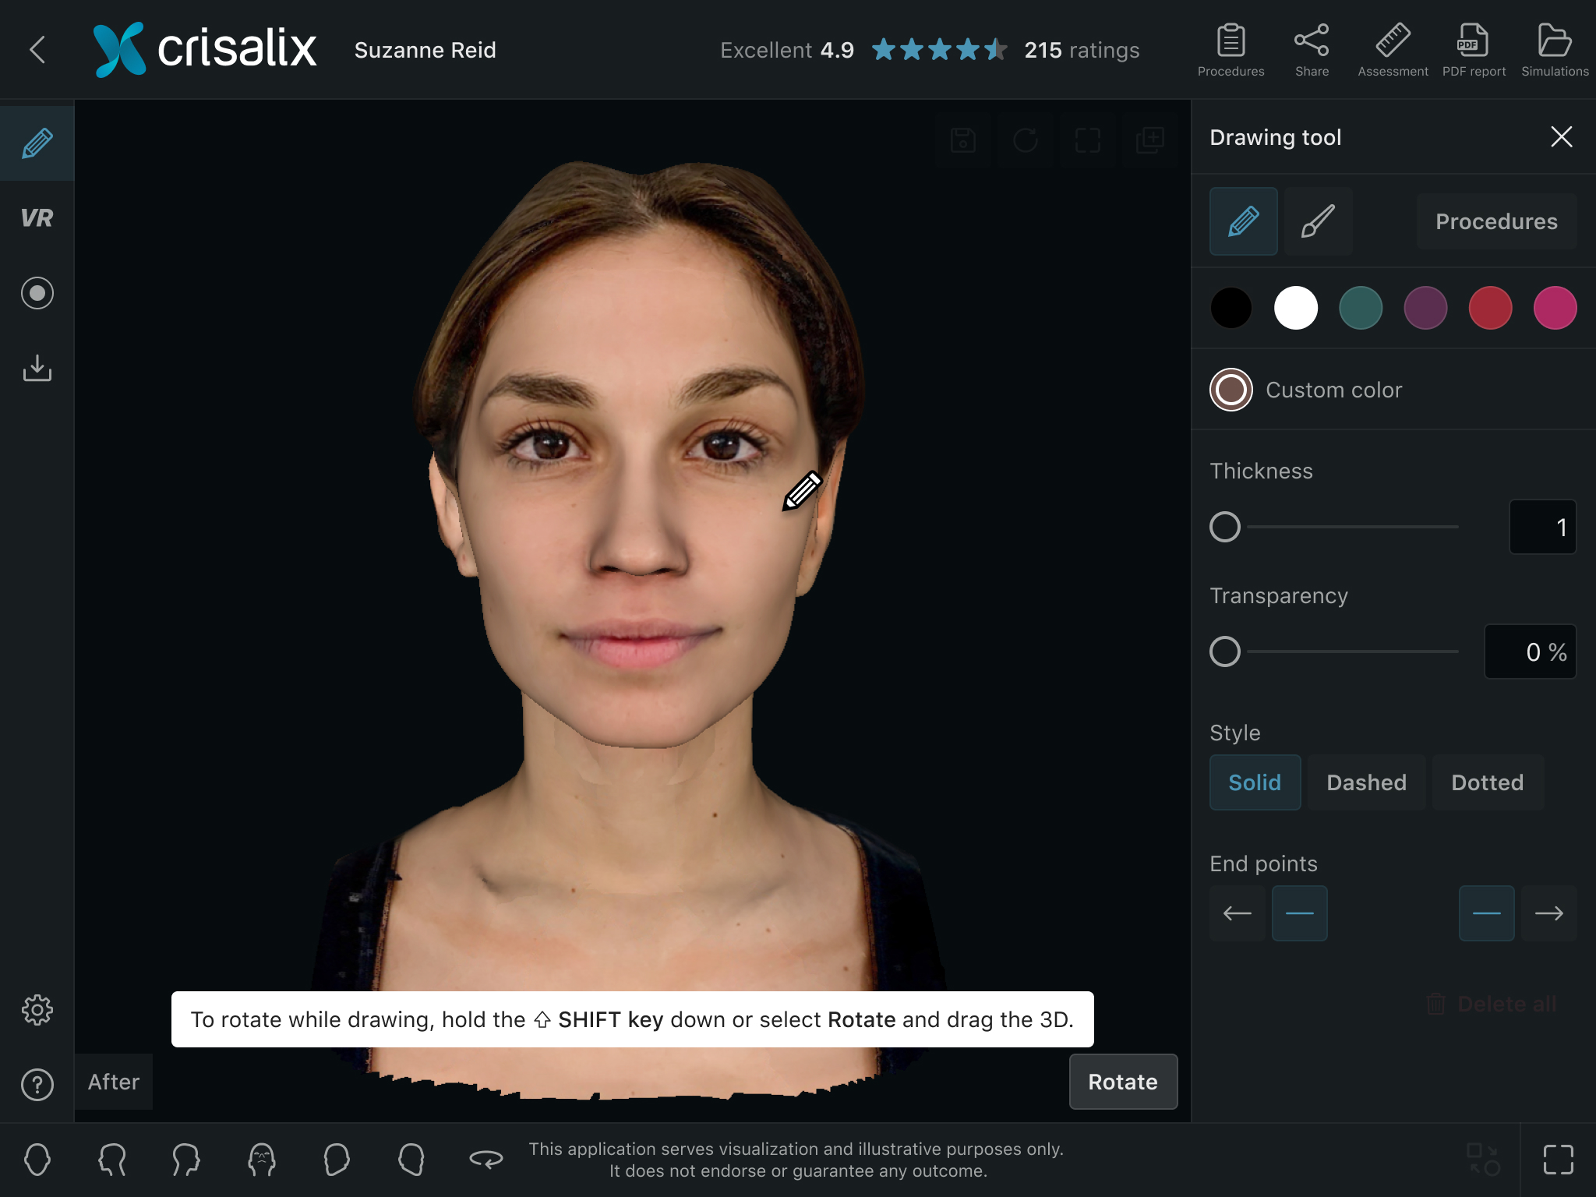Select the 360 rotate view icon
Screen dimensions: 1596x1197
[x=486, y=1160]
